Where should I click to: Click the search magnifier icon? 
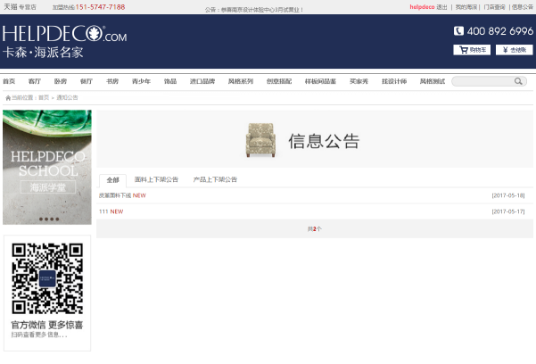pos(519,81)
